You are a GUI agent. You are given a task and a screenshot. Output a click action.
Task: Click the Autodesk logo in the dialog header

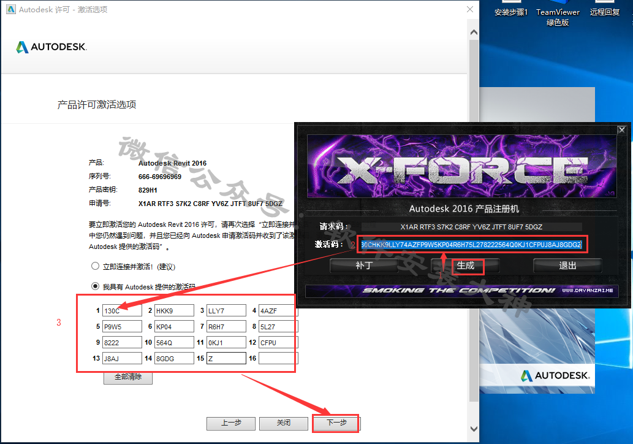point(51,47)
